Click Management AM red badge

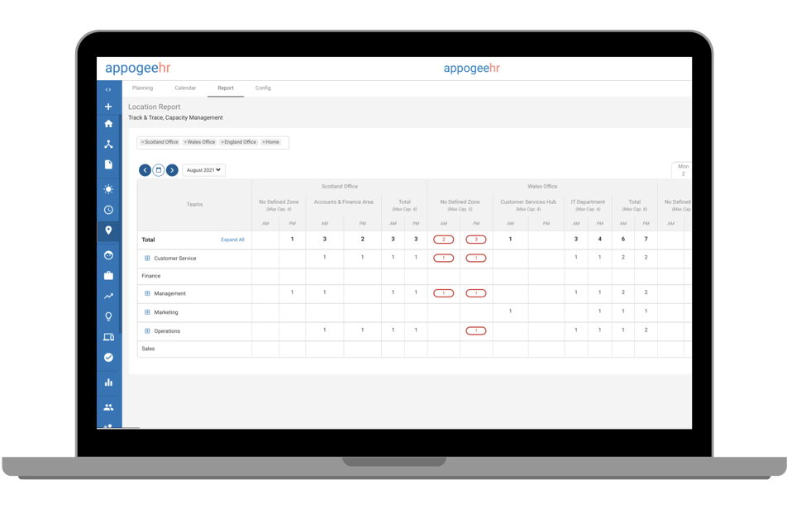[x=443, y=292]
